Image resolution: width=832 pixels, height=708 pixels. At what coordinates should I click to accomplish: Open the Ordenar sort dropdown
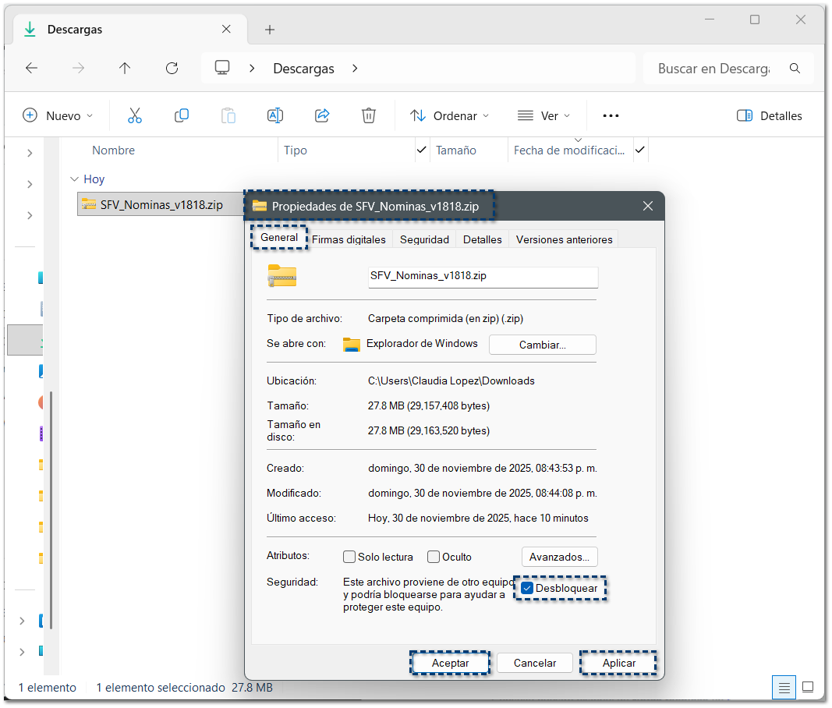coord(450,115)
